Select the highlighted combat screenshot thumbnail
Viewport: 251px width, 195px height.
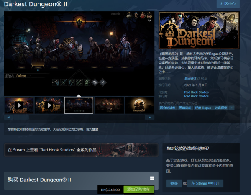(x=79, y=105)
